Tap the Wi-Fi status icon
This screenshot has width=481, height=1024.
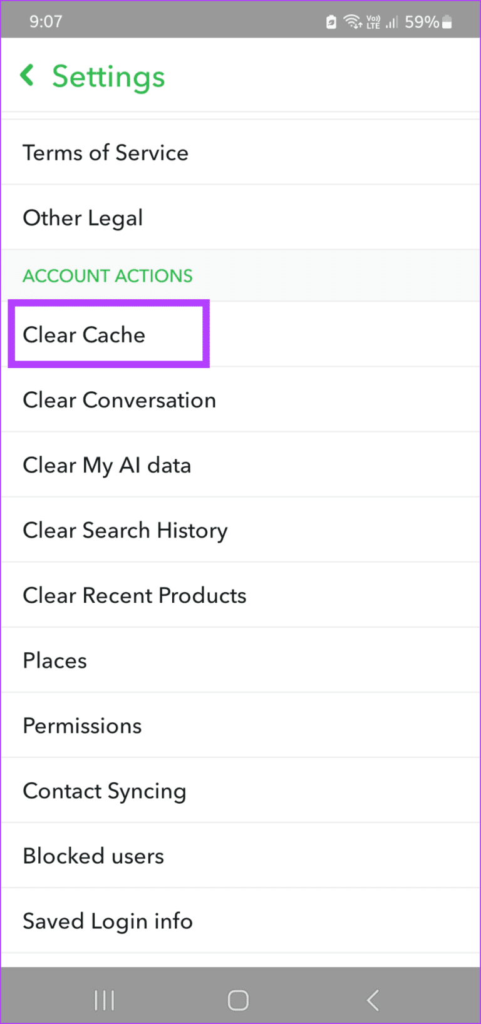353,21
